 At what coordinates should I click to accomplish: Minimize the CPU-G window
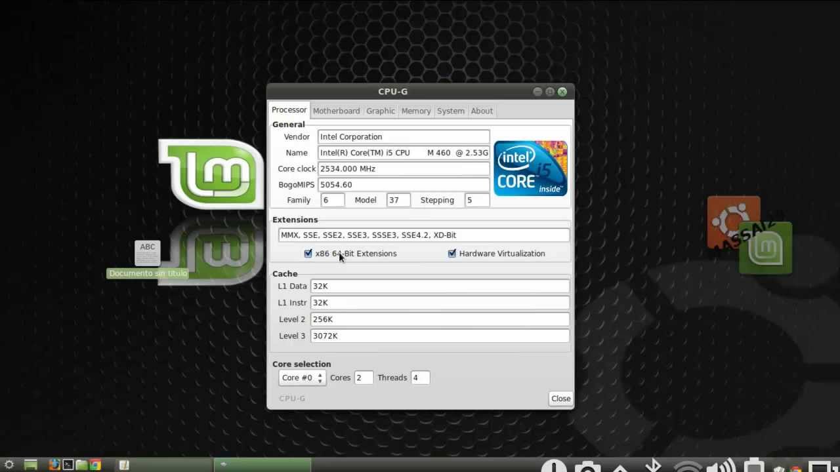pos(537,92)
